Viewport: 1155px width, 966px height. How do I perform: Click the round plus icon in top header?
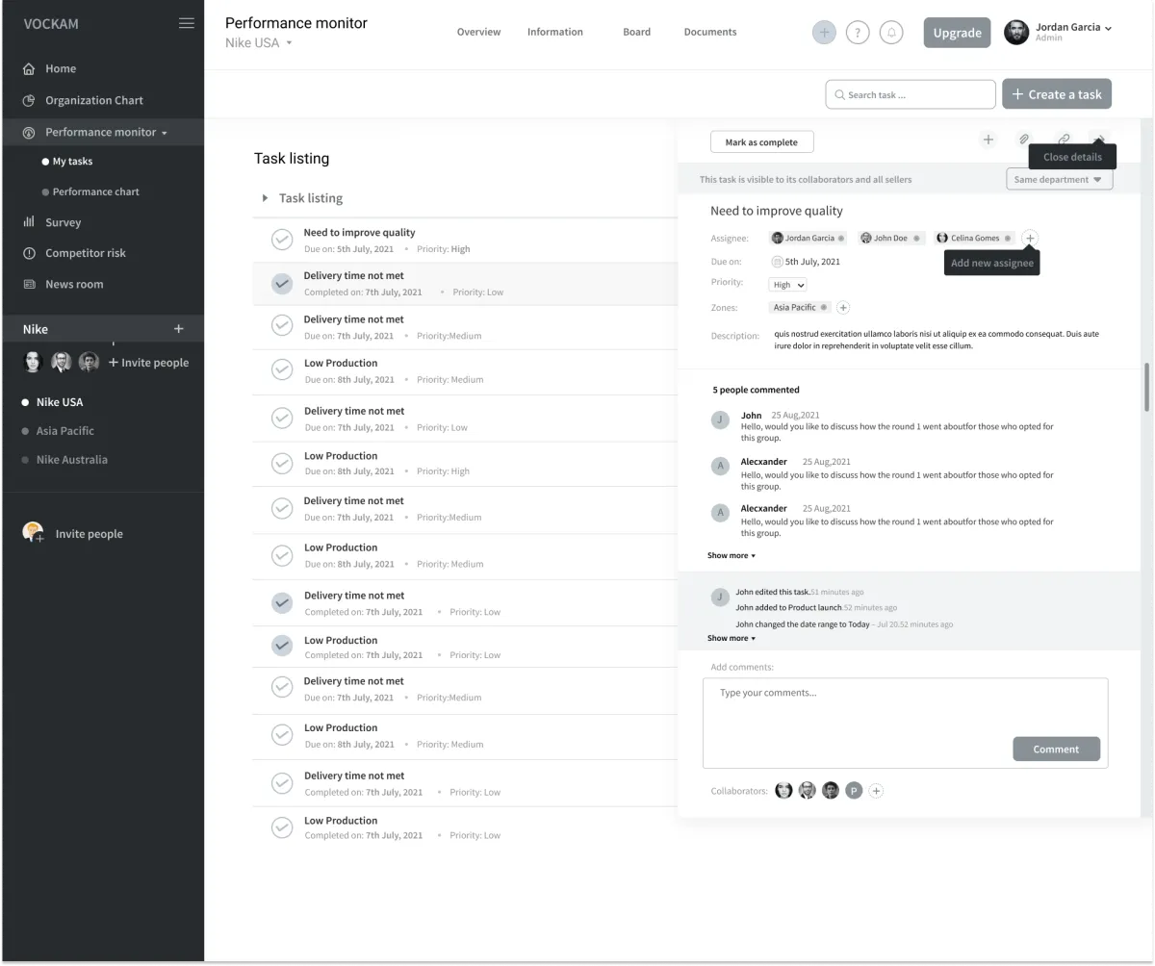pos(824,33)
